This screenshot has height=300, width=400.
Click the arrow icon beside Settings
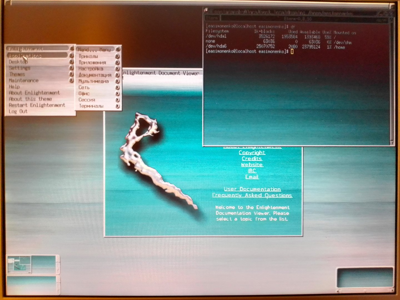coord(72,68)
